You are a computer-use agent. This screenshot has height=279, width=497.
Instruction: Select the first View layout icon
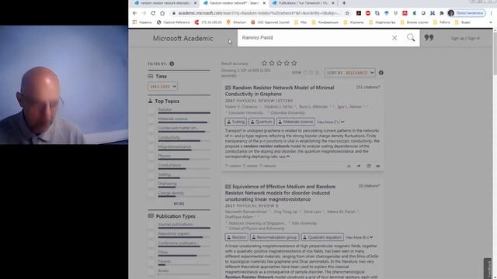(x=305, y=73)
